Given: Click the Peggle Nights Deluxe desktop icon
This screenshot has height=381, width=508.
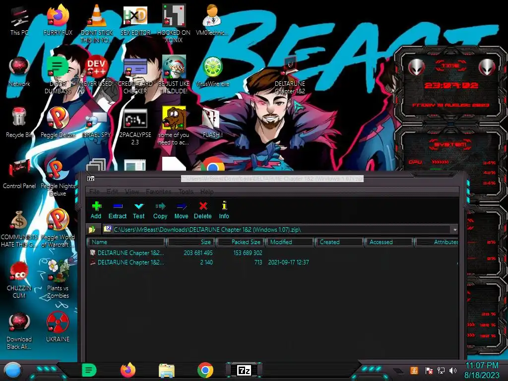Looking at the screenshot, I should (x=58, y=178).
